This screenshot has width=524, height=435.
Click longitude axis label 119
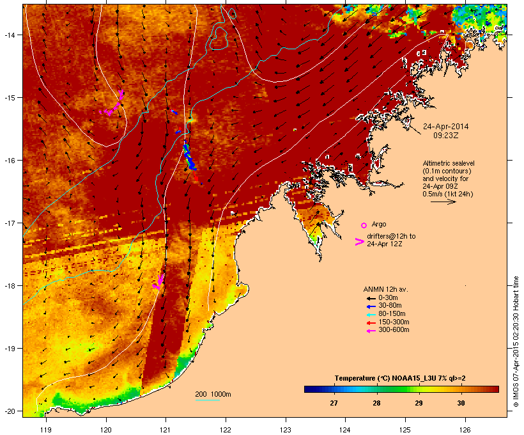click(x=46, y=430)
